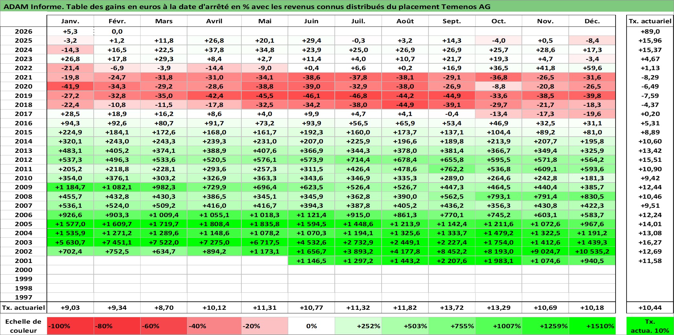This screenshot has height=335, width=674.
Task: Click the 2026 row label
Action: click(24, 31)
